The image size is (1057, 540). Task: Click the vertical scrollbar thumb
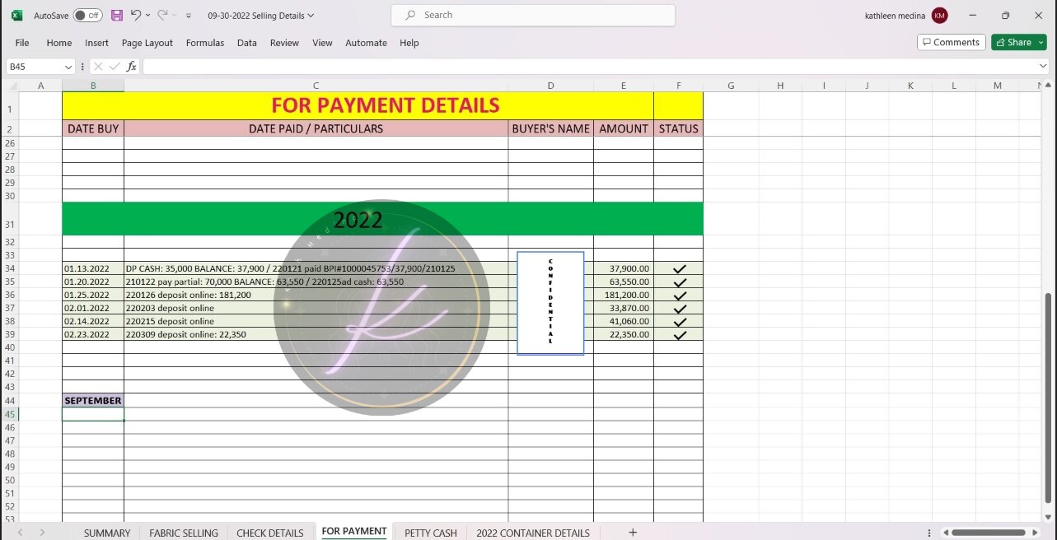click(x=1049, y=397)
